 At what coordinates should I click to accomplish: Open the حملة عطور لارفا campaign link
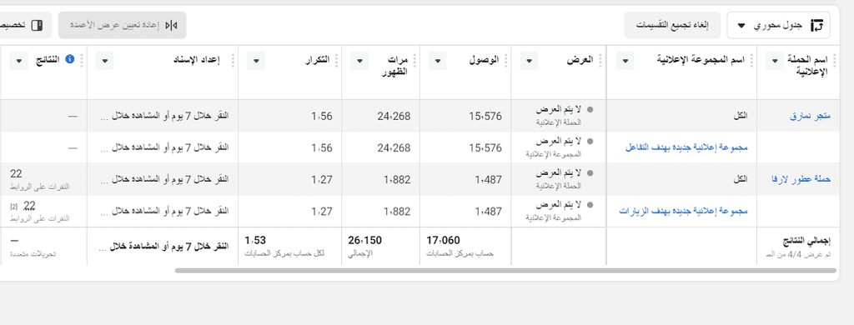[801, 178]
